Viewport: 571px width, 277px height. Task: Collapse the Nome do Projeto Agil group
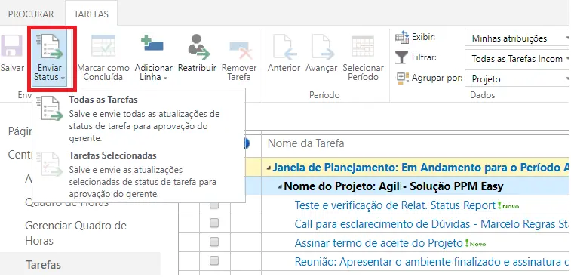coord(280,187)
